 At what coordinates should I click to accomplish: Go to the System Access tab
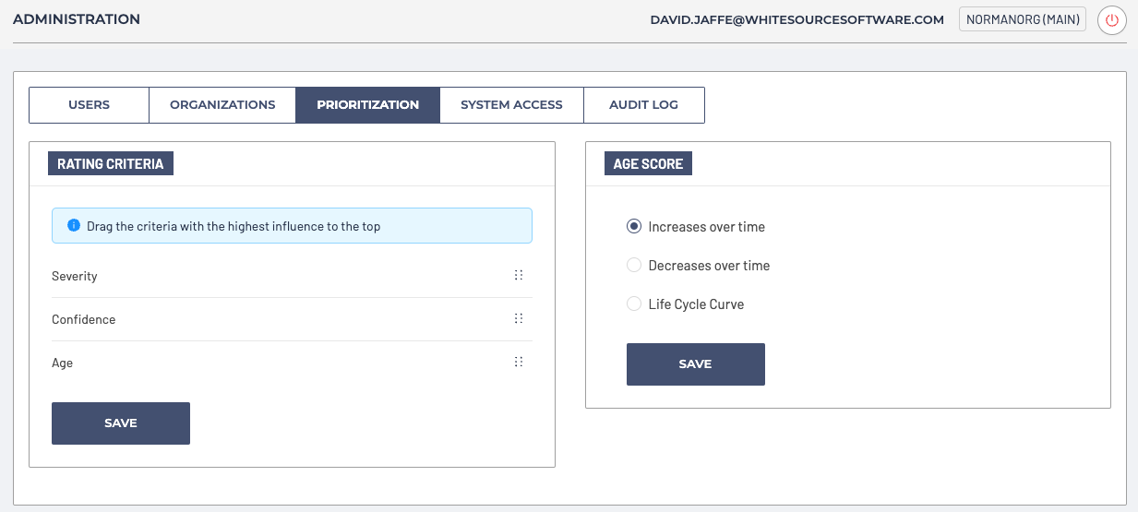click(511, 105)
